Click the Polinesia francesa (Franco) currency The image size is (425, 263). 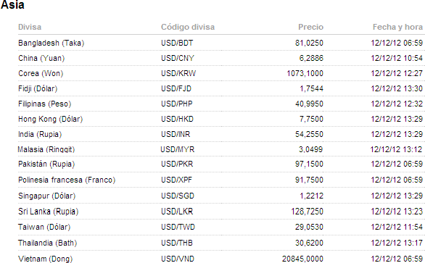tap(67, 180)
